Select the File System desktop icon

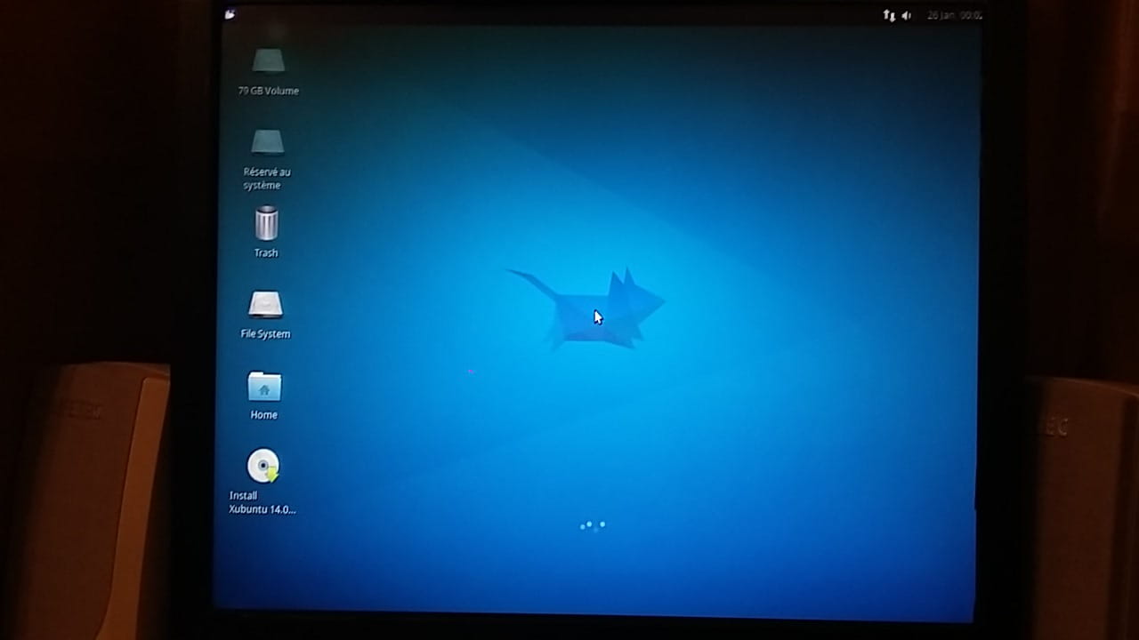point(265,305)
